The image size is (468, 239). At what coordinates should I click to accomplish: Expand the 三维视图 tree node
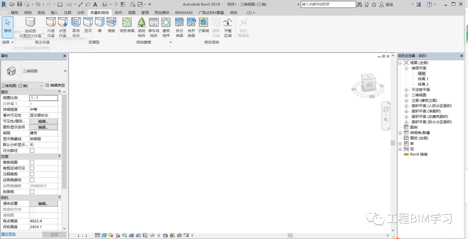click(406, 95)
